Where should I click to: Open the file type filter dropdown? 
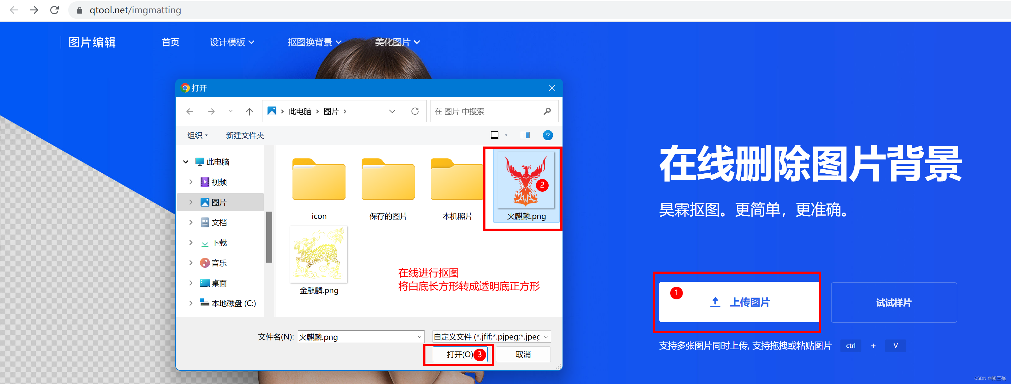coord(491,337)
